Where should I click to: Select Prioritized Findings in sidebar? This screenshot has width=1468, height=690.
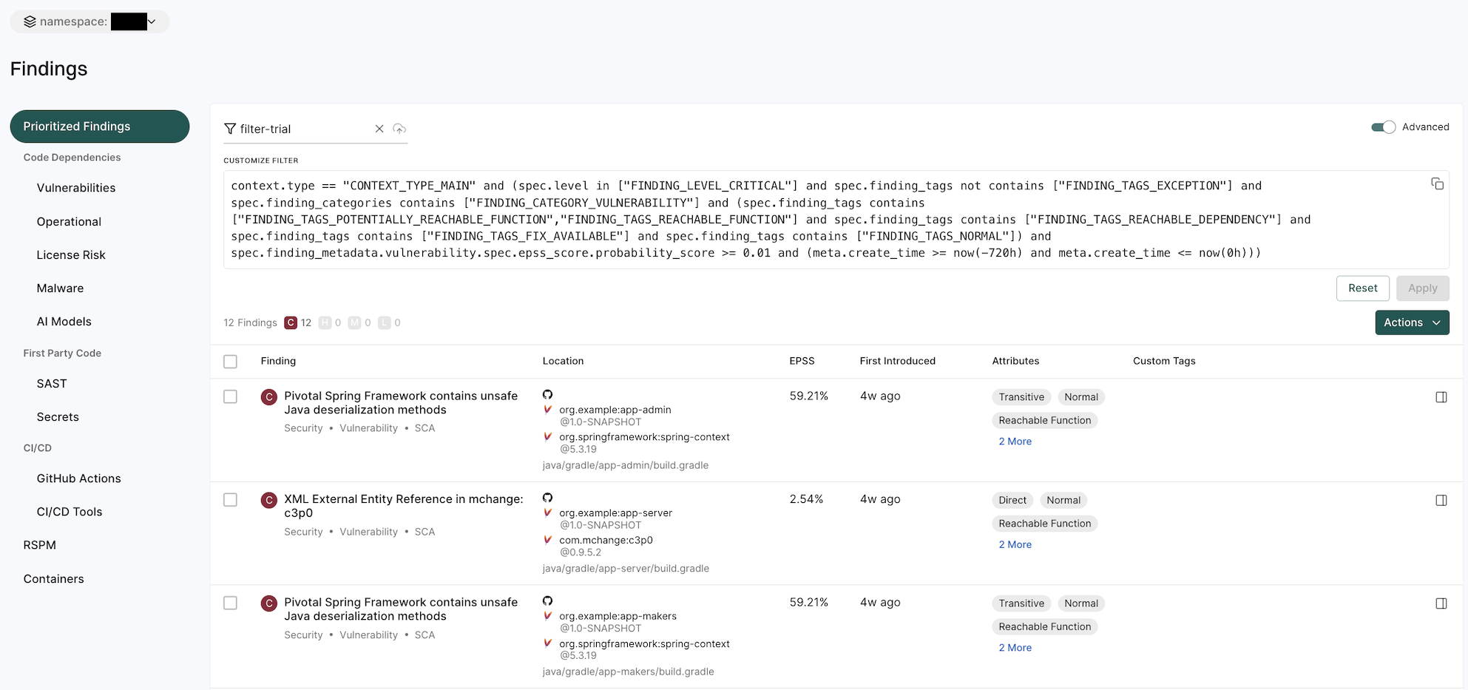[x=100, y=126]
